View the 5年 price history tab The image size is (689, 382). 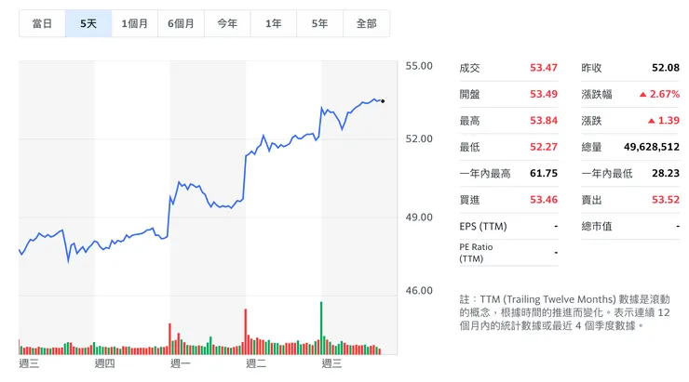(x=319, y=23)
